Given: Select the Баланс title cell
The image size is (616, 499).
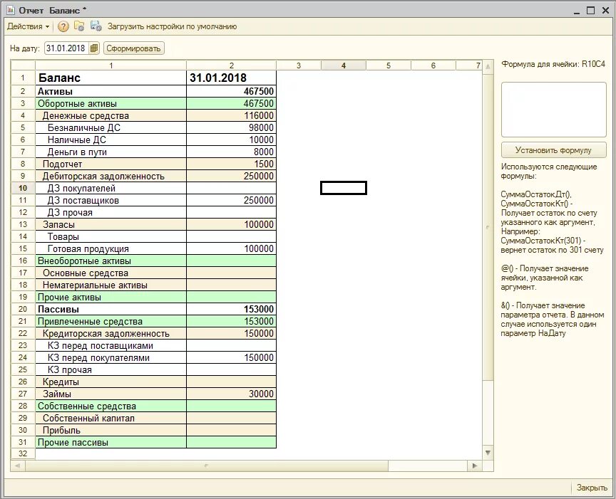Looking at the screenshot, I should tap(111, 78).
